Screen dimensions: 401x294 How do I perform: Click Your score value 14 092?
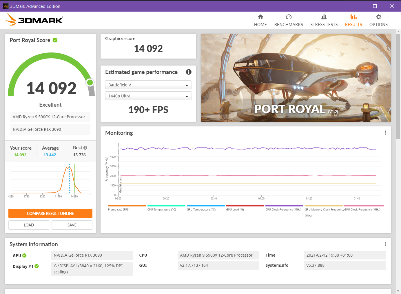pyautogui.click(x=20, y=155)
